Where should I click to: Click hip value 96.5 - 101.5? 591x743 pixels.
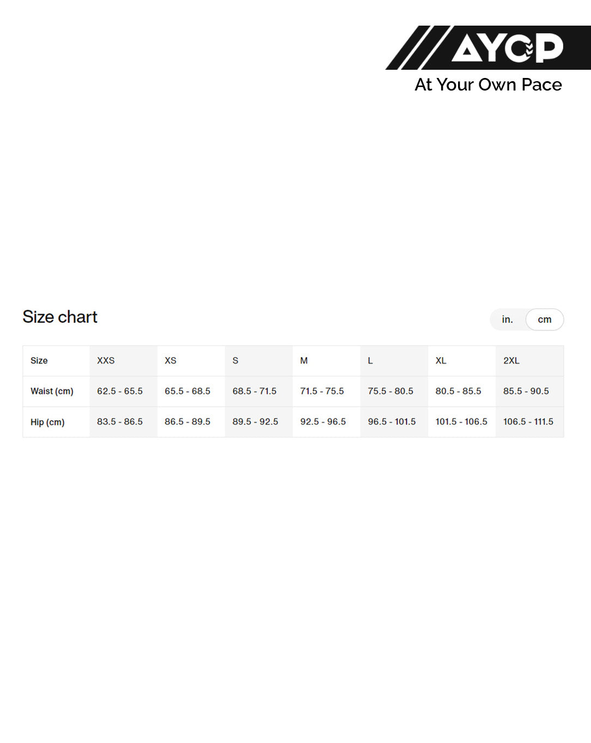point(392,422)
